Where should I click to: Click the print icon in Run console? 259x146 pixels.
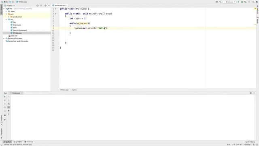pos(8,111)
